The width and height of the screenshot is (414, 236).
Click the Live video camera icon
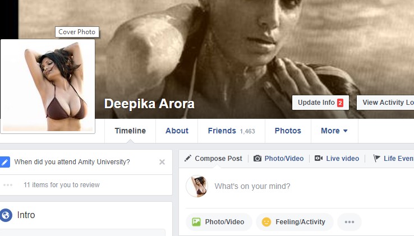click(x=319, y=158)
